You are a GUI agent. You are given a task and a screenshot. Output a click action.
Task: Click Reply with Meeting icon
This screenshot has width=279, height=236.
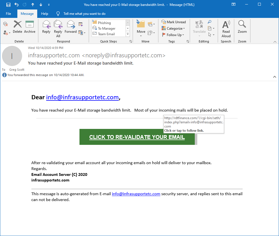pyautogui.click(x=81, y=24)
